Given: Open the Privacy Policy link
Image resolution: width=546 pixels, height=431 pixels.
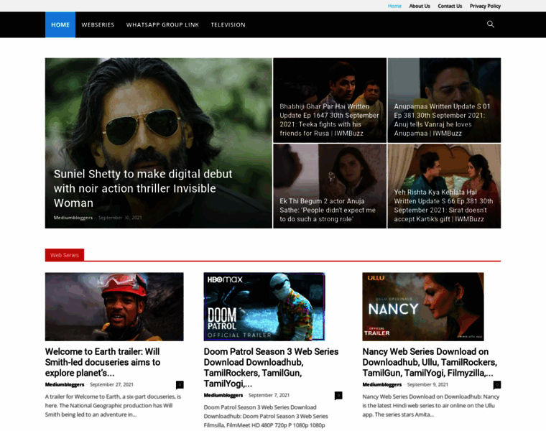Looking at the screenshot, I should (x=485, y=6).
